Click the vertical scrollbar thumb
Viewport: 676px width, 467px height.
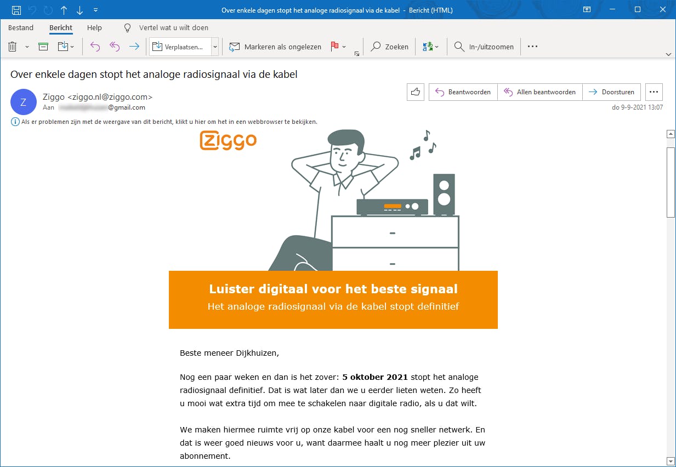670,182
